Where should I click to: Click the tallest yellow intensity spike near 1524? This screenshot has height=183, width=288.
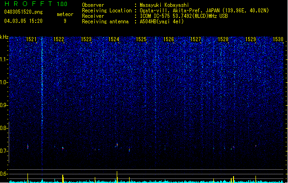(x=117, y=177)
